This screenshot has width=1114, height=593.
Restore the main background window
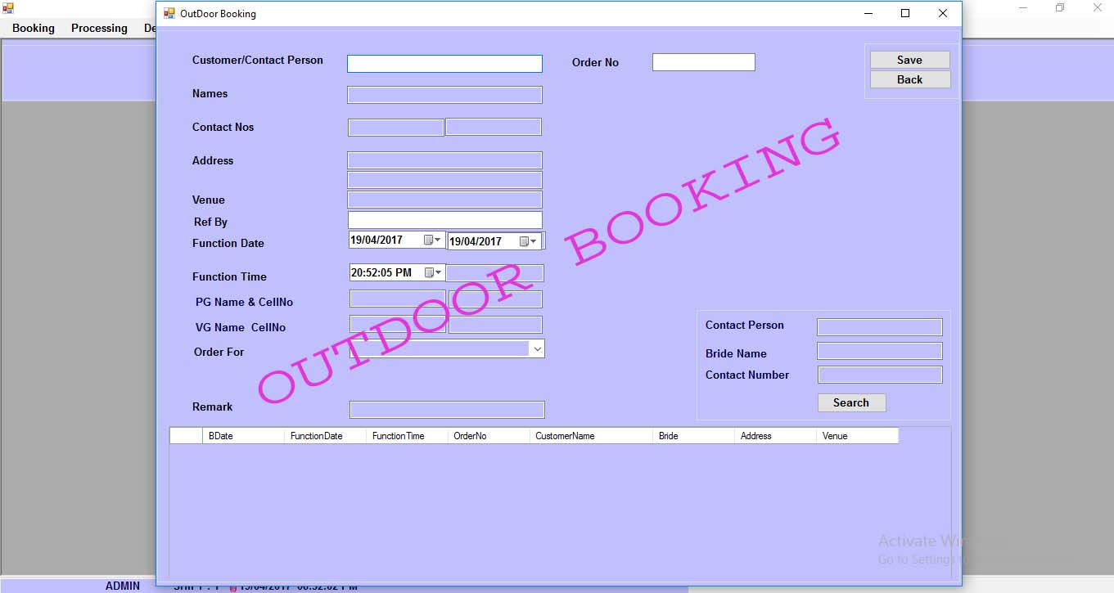pos(1060,7)
